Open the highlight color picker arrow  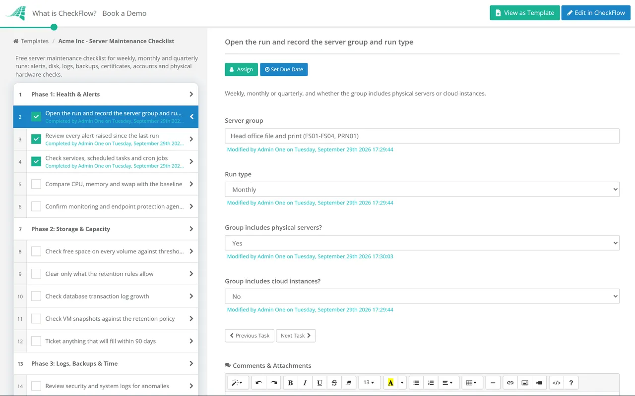(402, 383)
